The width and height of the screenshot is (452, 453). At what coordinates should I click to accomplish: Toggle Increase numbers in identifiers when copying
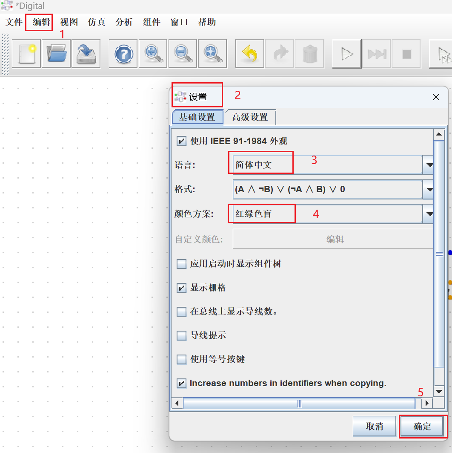(x=181, y=384)
